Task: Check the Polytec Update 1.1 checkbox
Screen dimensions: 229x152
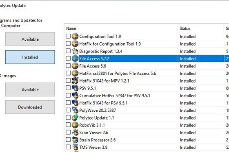Action: point(68,117)
